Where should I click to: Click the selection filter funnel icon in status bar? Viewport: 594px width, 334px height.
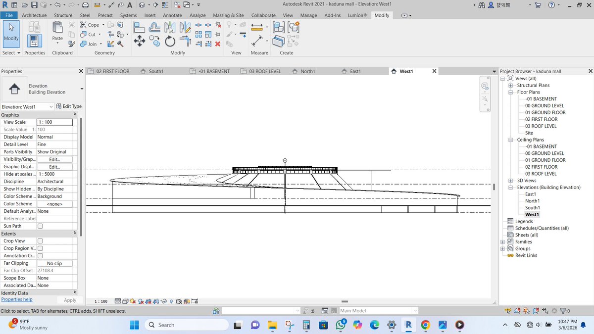coord(563,311)
